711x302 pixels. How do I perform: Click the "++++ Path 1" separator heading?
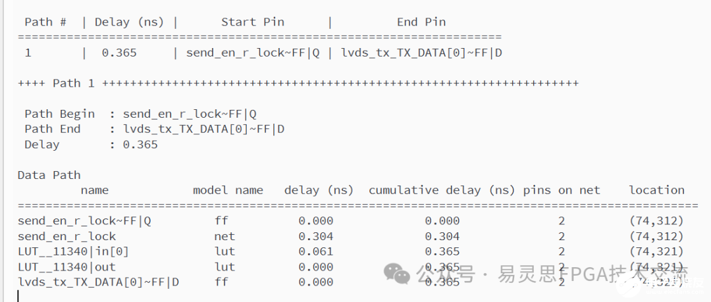tap(58, 84)
